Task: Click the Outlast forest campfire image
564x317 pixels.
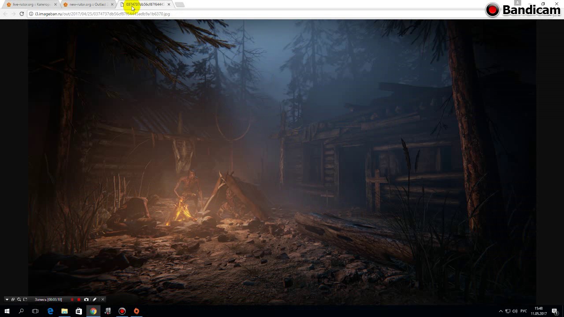Action: pos(282,162)
